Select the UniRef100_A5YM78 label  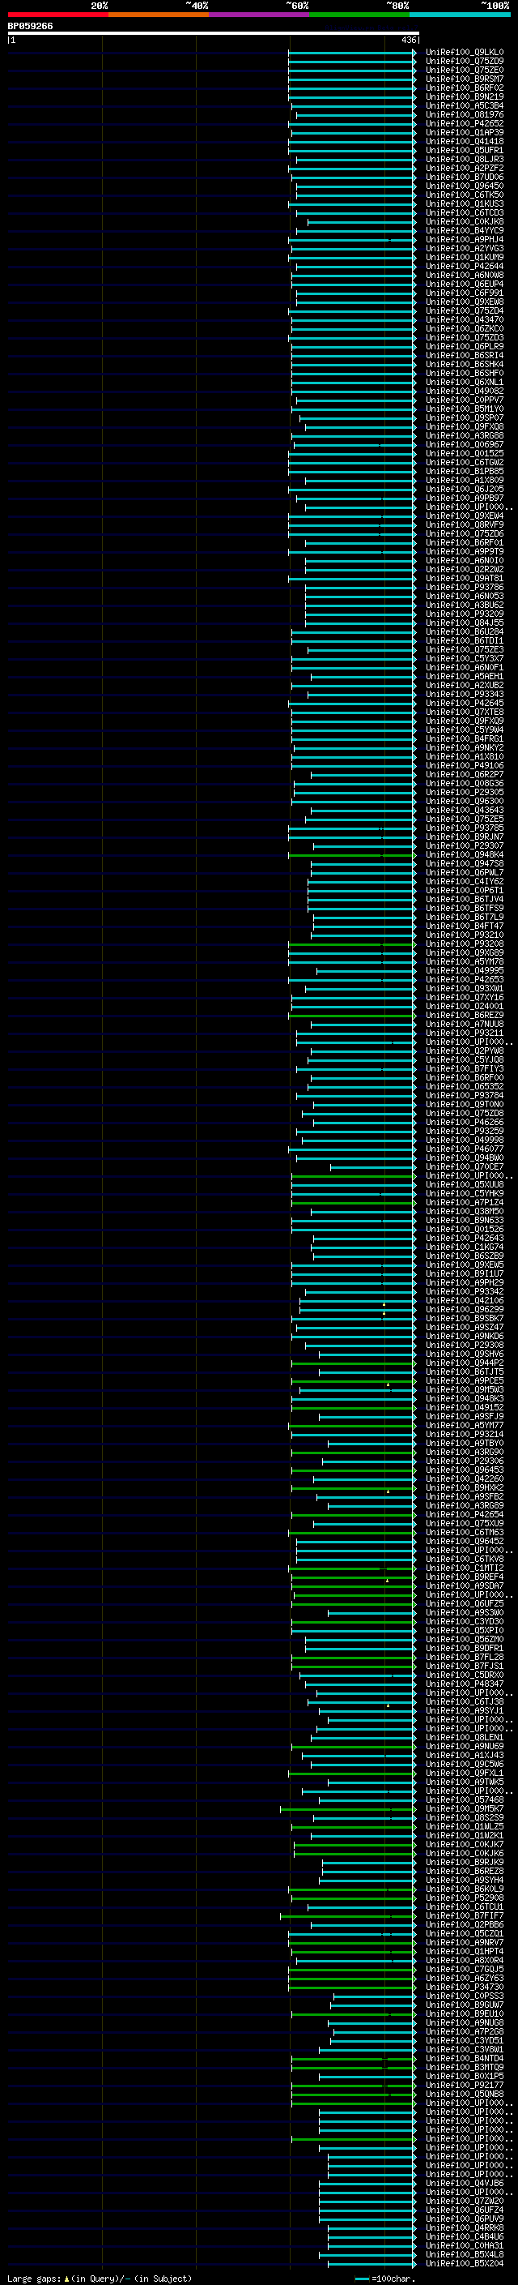(x=465, y=961)
